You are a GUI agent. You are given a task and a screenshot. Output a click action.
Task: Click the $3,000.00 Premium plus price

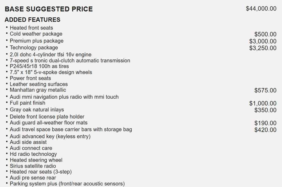pyautogui.click(x=263, y=41)
